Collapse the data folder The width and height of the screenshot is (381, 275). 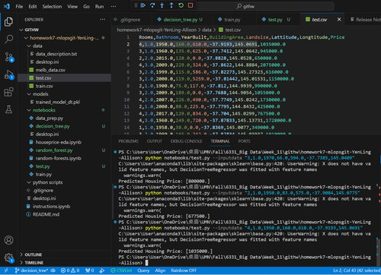coord(65,46)
